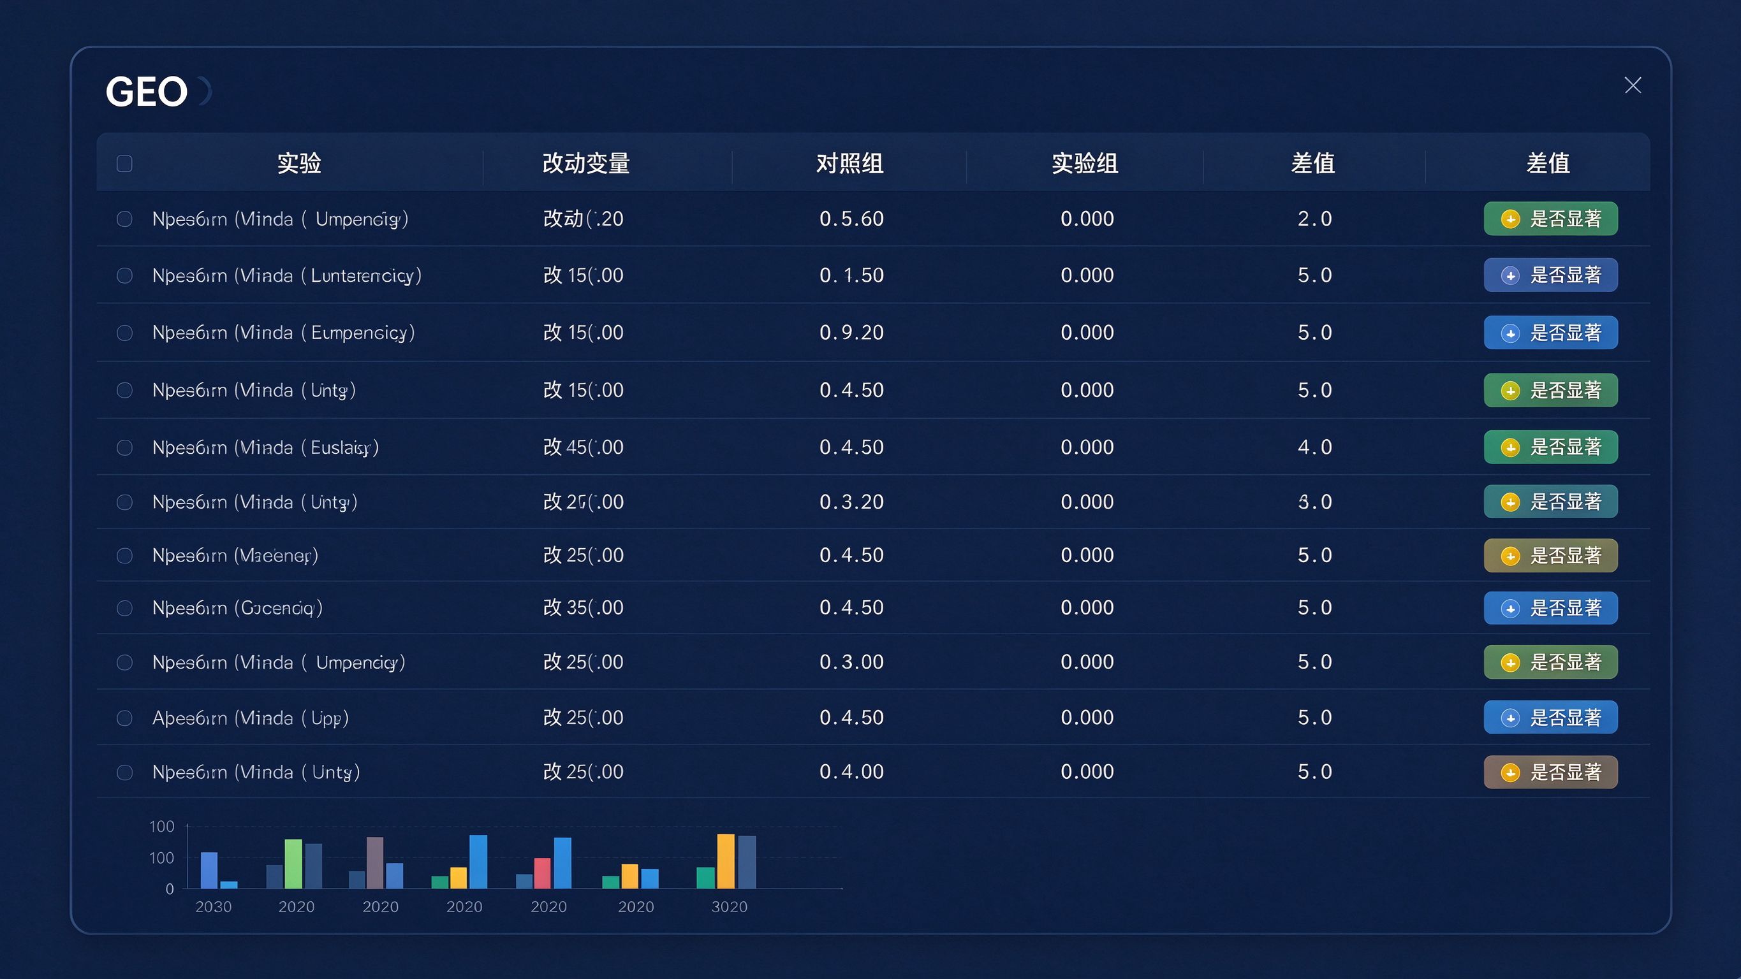The width and height of the screenshot is (1741, 979).
Task: Choose the radio button for the Euslaicy row
Action: point(124,448)
